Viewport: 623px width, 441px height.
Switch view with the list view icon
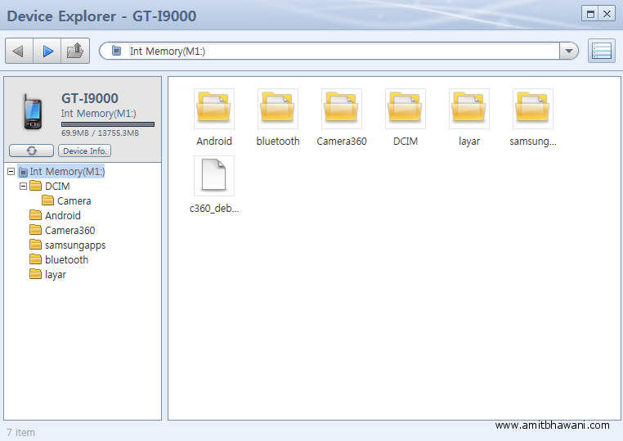602,51
